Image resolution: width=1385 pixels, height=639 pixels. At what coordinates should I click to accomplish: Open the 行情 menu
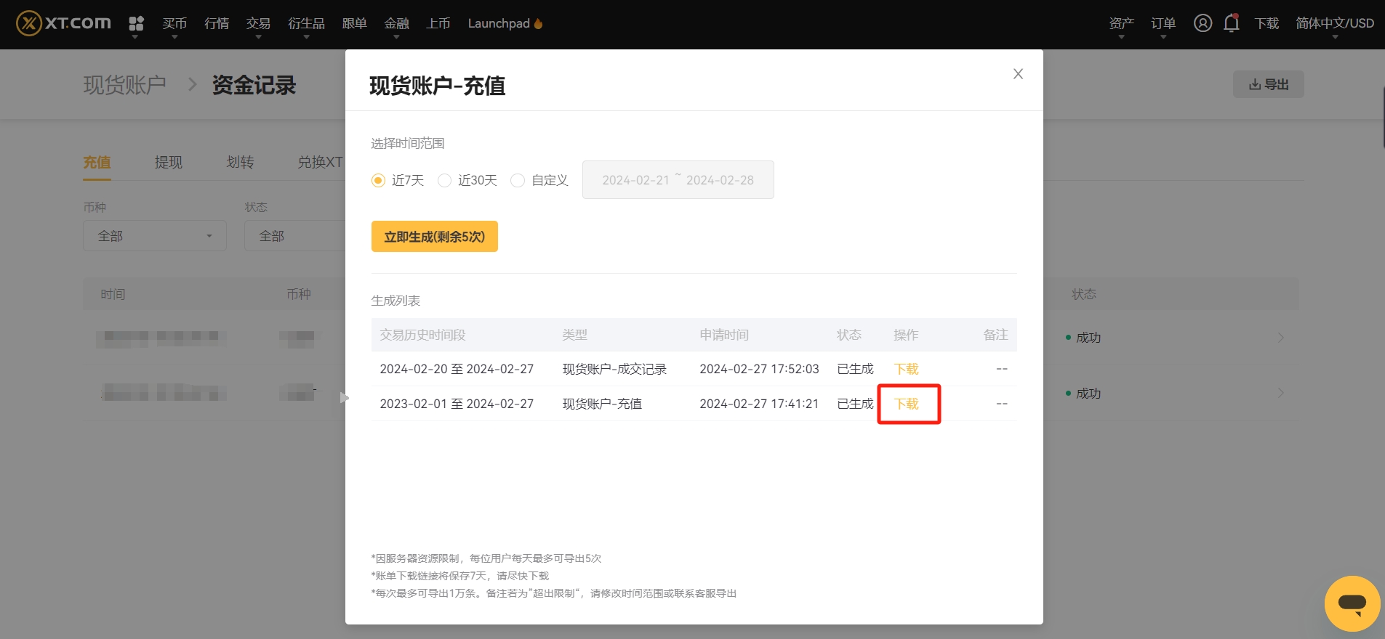click(217, 24)
